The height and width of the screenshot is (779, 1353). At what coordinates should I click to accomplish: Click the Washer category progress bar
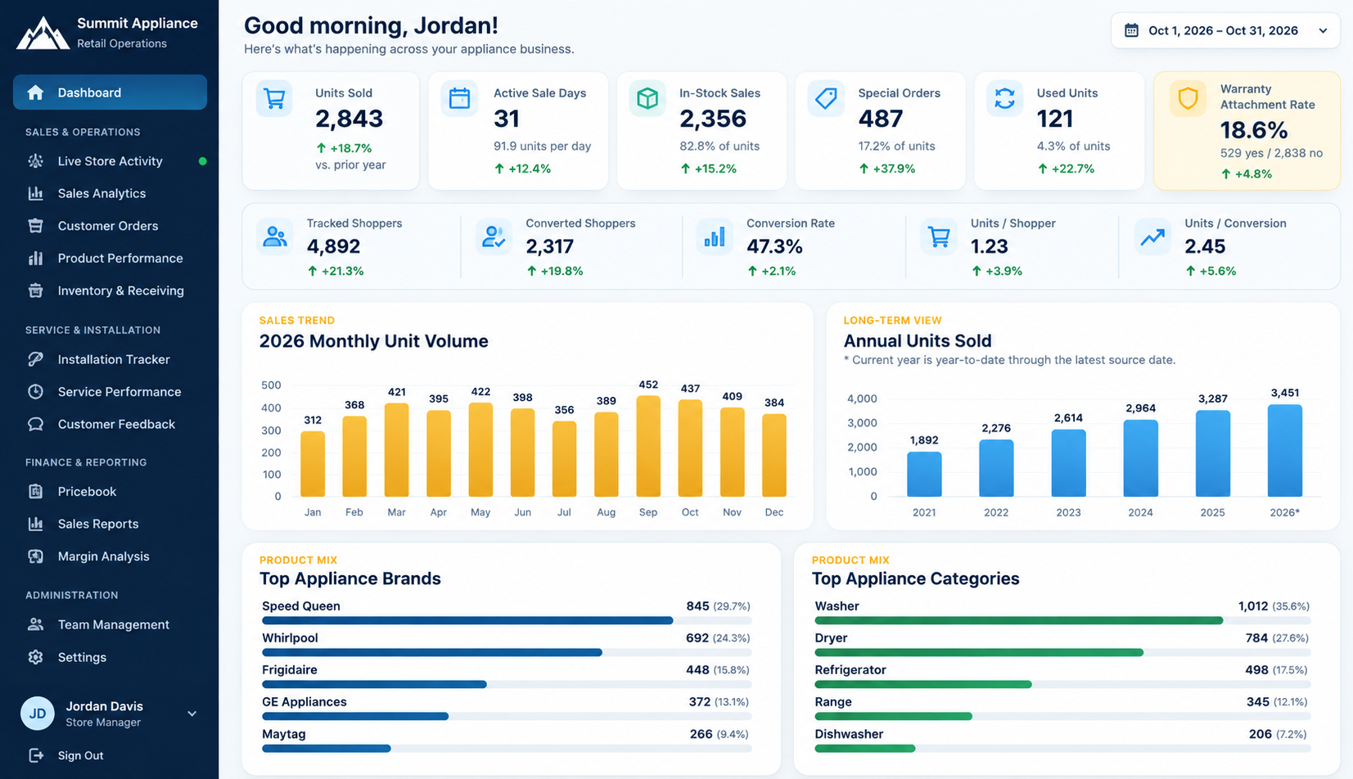(x=1062, y=620)
